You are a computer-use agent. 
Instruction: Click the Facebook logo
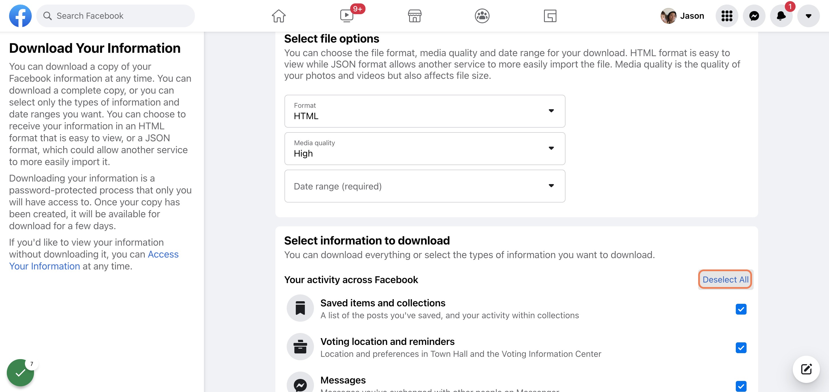pyautogui.click(x=20, y=16)
